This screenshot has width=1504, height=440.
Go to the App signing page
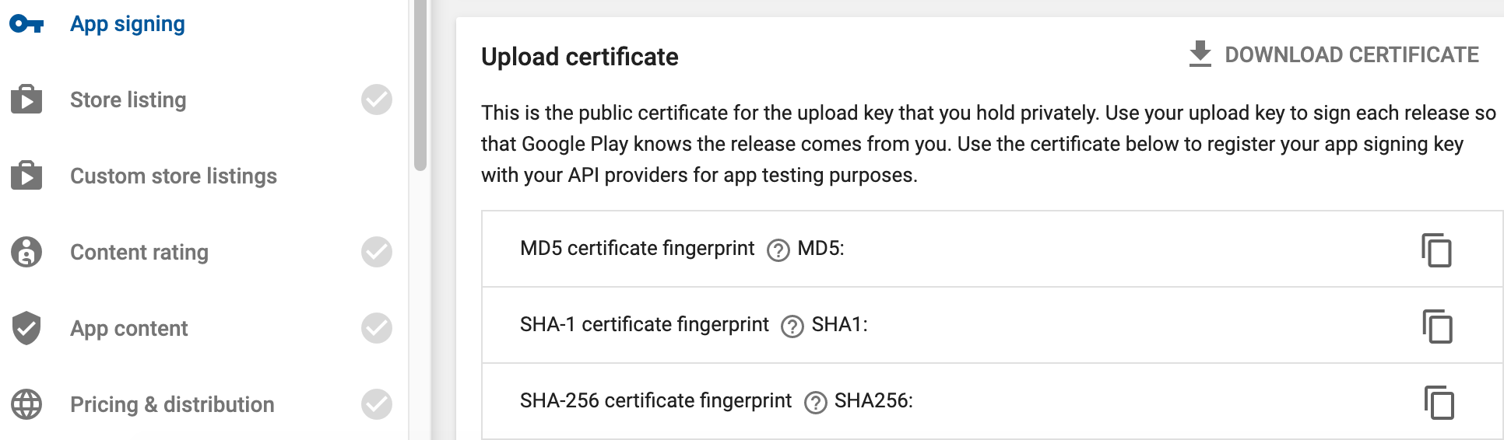tap(128, 24)
